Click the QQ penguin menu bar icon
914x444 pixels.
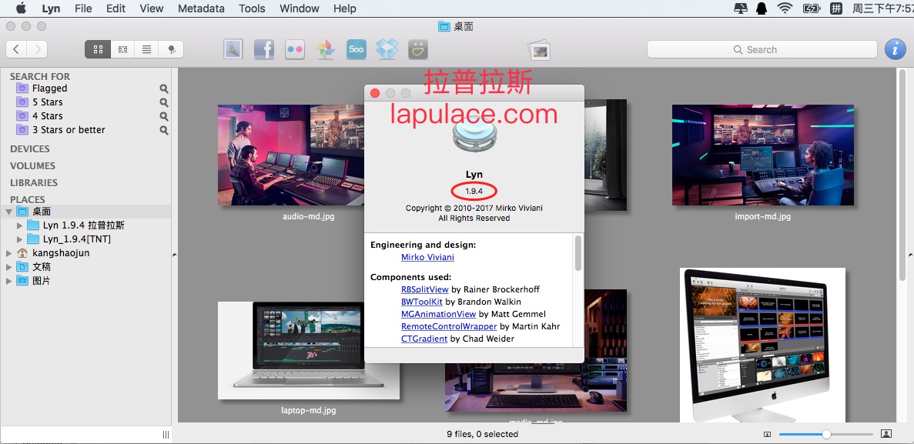pyautogui.click(x=763, y=8)
